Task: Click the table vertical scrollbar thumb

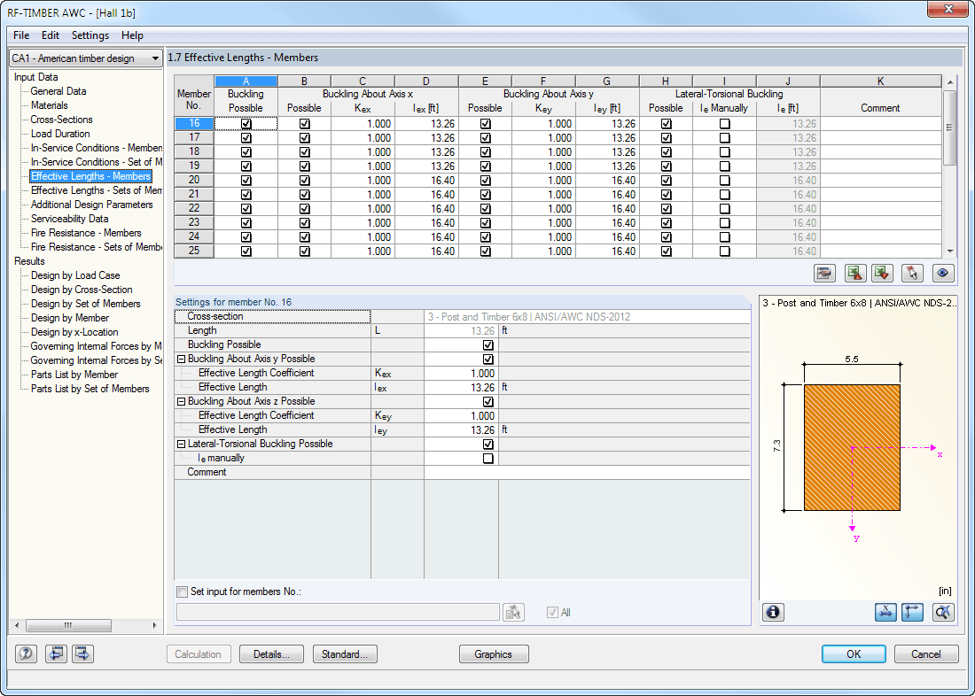Action: pyautogui.click(x=949, y=128)
